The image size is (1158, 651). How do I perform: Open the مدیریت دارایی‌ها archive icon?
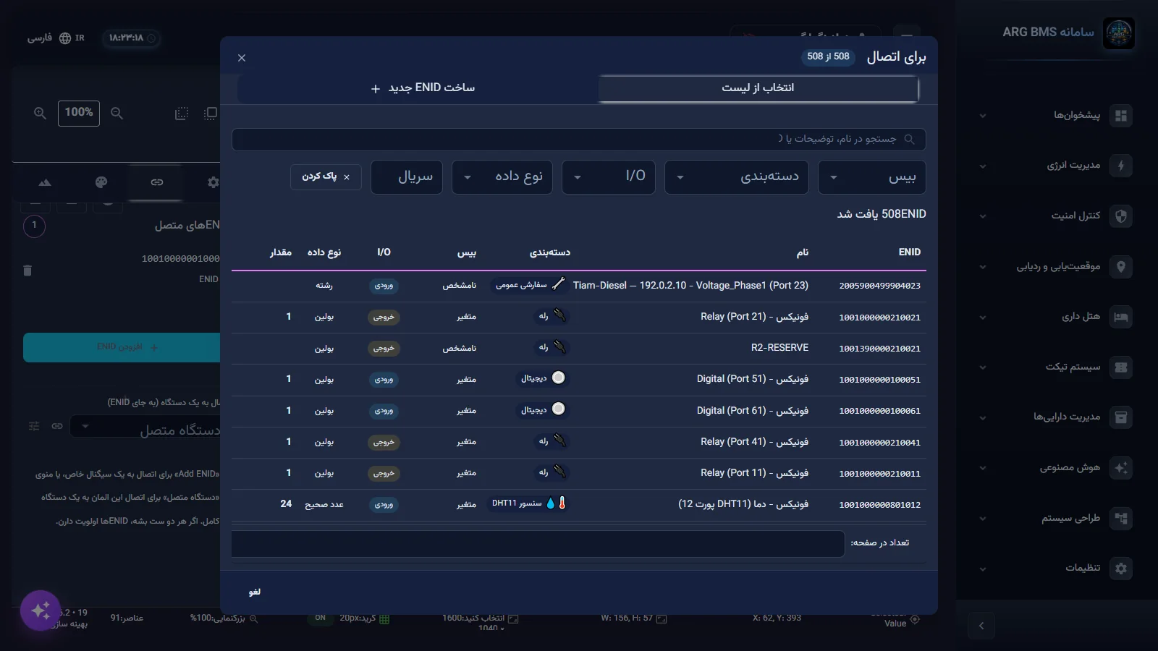1121,417
